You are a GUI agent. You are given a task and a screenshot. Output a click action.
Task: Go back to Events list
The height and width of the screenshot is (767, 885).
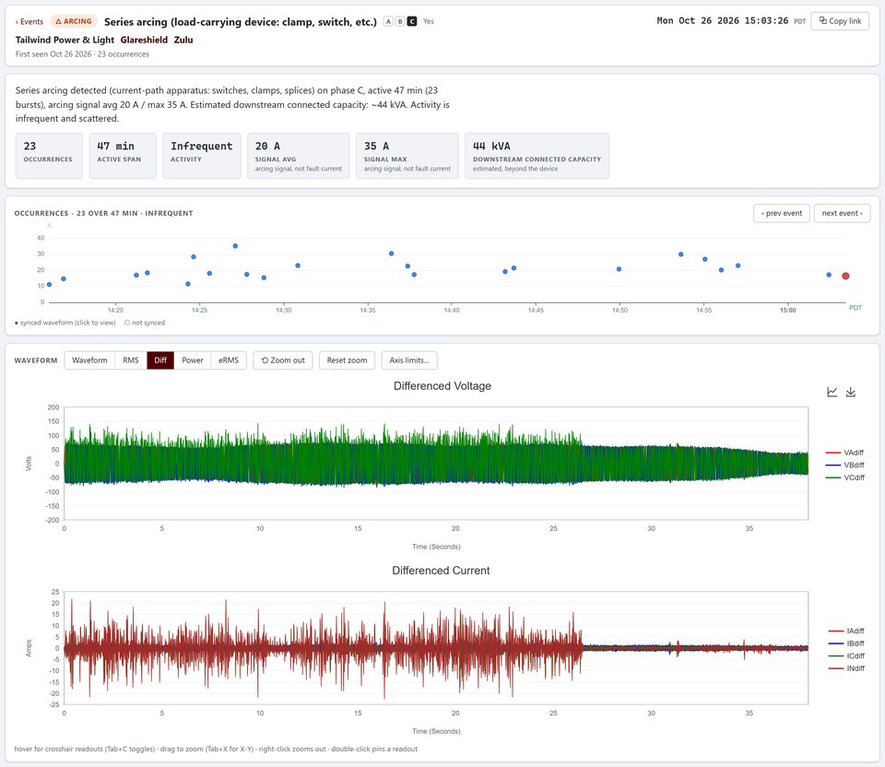[x=29, y=21]
